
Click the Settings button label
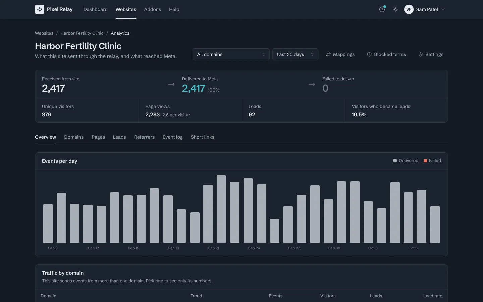[x=434, y=54]
